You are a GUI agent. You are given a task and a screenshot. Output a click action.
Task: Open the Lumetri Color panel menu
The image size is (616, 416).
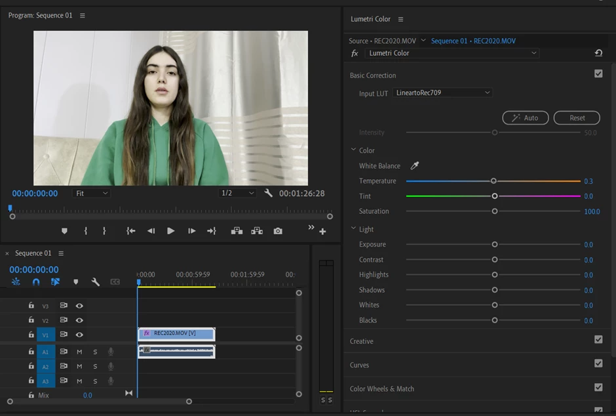400,20
